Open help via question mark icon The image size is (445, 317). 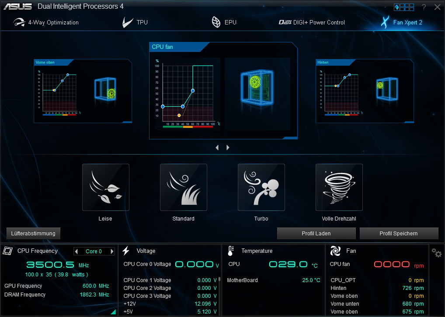coord(424,7)
